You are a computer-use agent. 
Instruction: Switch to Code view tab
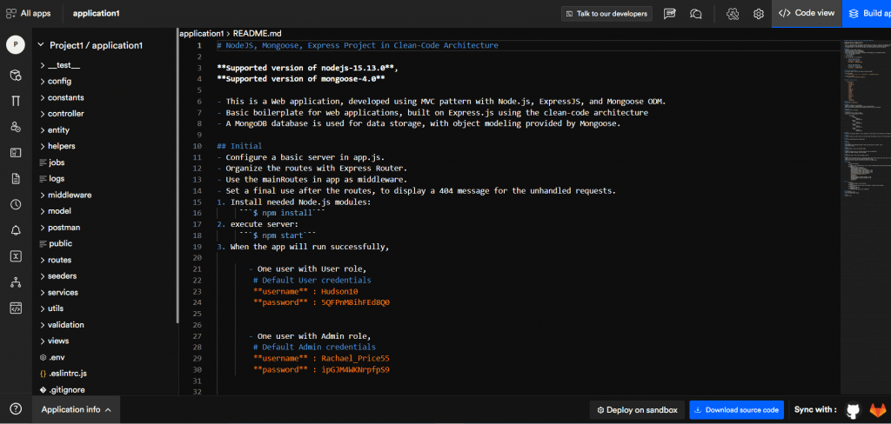[807, 14]
